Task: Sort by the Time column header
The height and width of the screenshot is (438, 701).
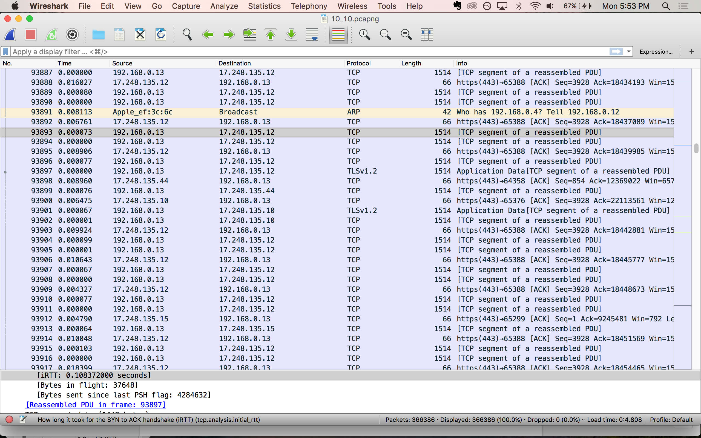Action: point(82,63)
